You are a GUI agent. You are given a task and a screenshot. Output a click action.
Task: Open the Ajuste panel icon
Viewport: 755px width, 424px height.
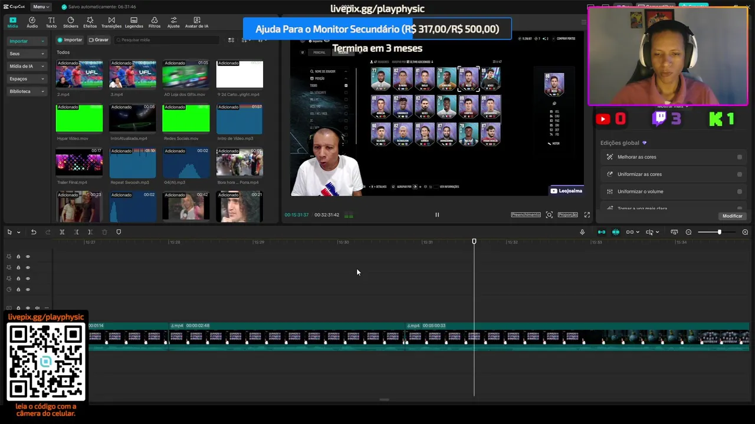(173, 22)
